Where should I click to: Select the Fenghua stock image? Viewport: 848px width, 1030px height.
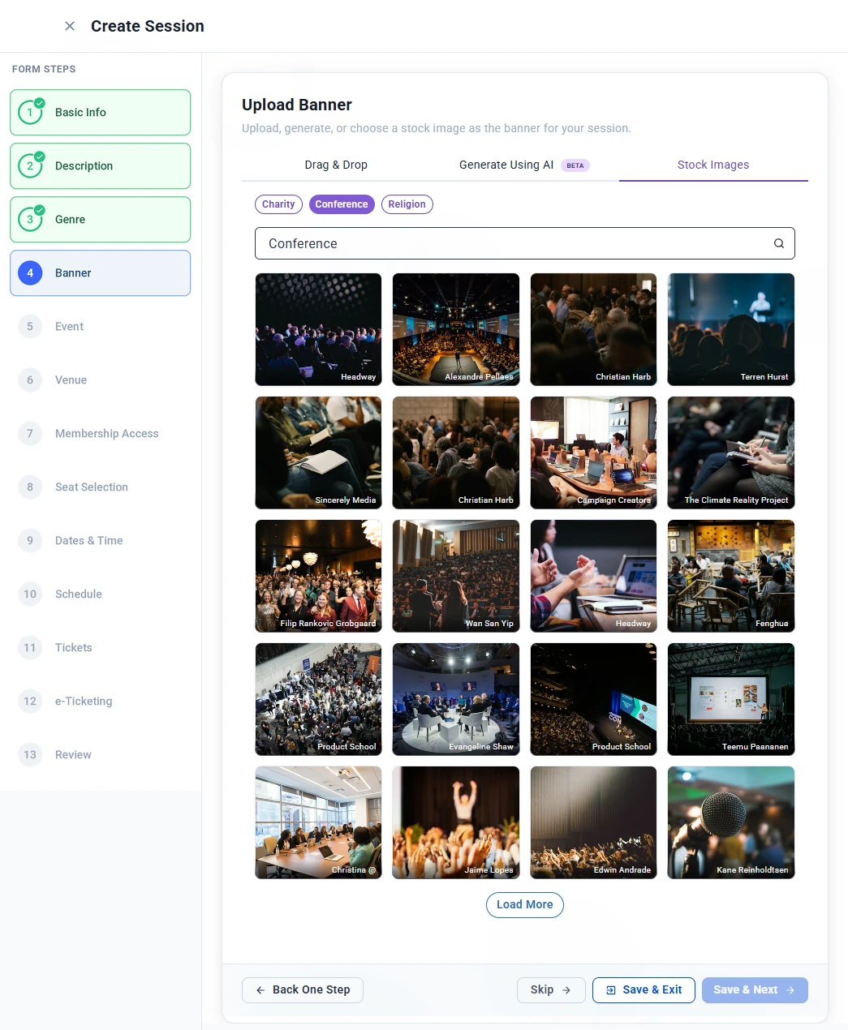(x=731, y=576)
